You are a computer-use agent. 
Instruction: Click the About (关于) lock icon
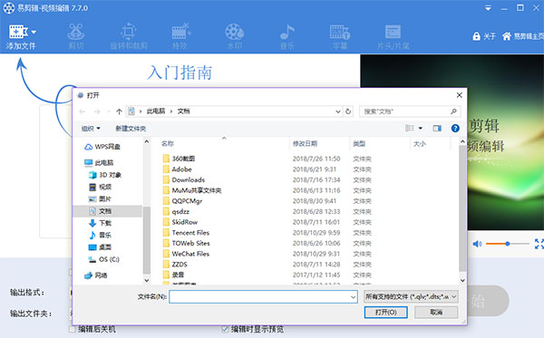(476, 36)
